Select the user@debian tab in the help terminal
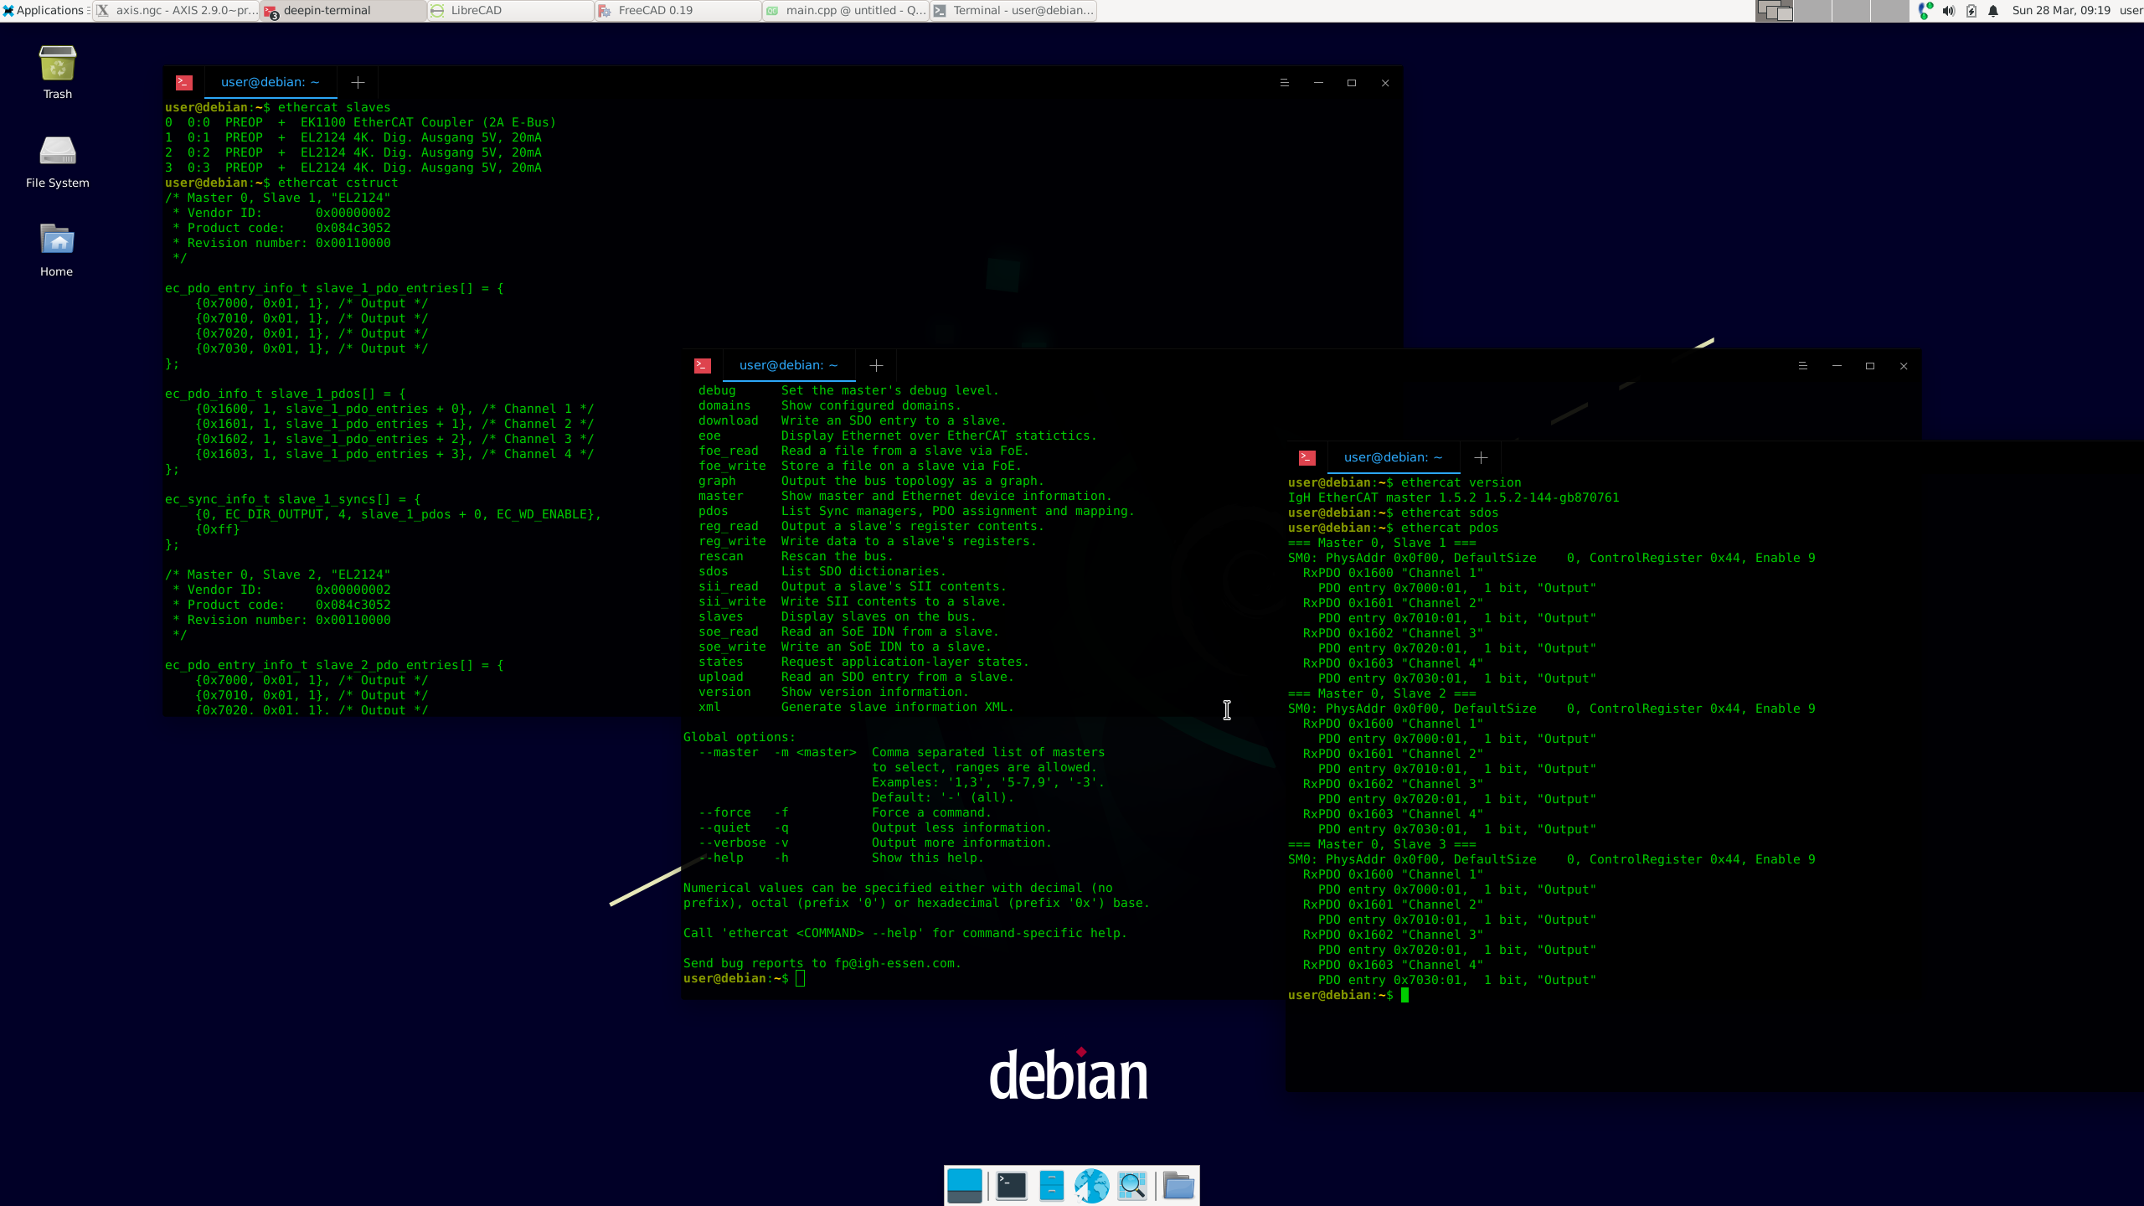Image resolution: width=2144 pixels, height=1206 pixels. click(x=788, y=365)
